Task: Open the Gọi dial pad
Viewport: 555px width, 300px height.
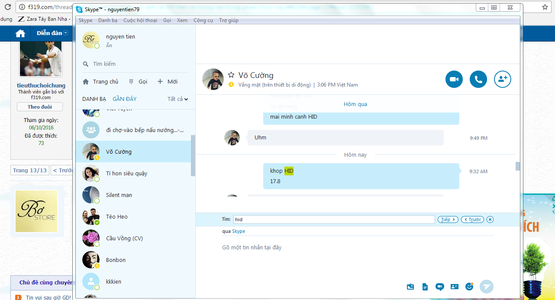Action: [139, 81]
